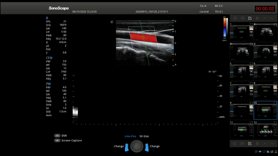Click the bottom trash delete icon
The width and height of the screenshot is (278, 156).
257,144
